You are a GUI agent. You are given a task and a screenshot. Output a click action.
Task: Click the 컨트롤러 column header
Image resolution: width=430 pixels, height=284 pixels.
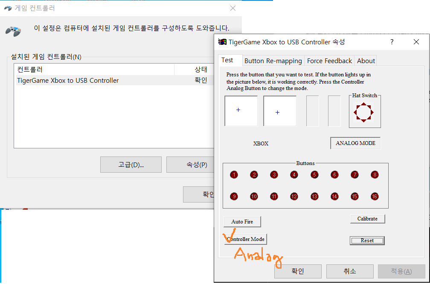[x=94, y=70]
